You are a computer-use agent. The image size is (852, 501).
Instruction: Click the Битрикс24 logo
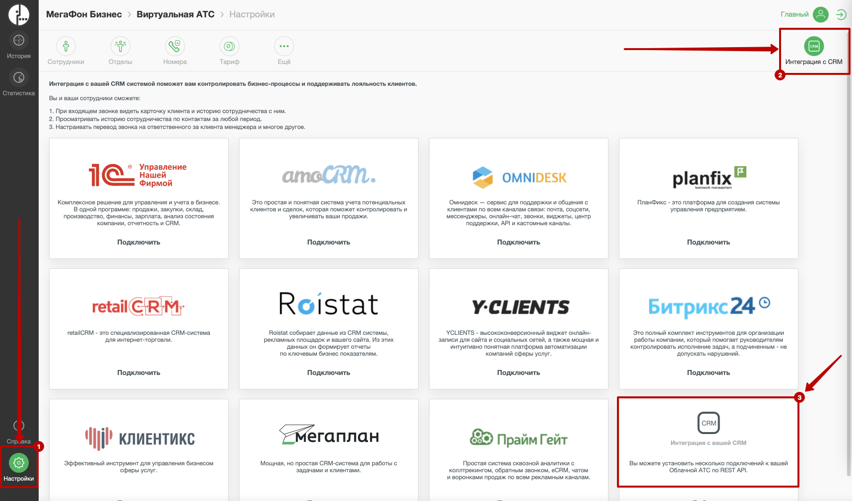[x=709, y=307]
